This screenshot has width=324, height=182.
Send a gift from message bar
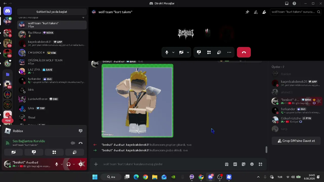pos(227,164)
